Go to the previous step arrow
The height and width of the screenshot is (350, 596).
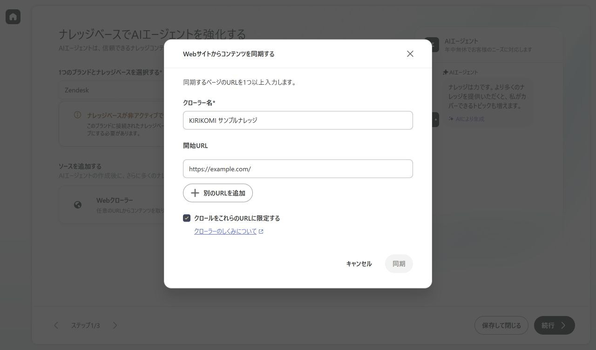point(56,325)
